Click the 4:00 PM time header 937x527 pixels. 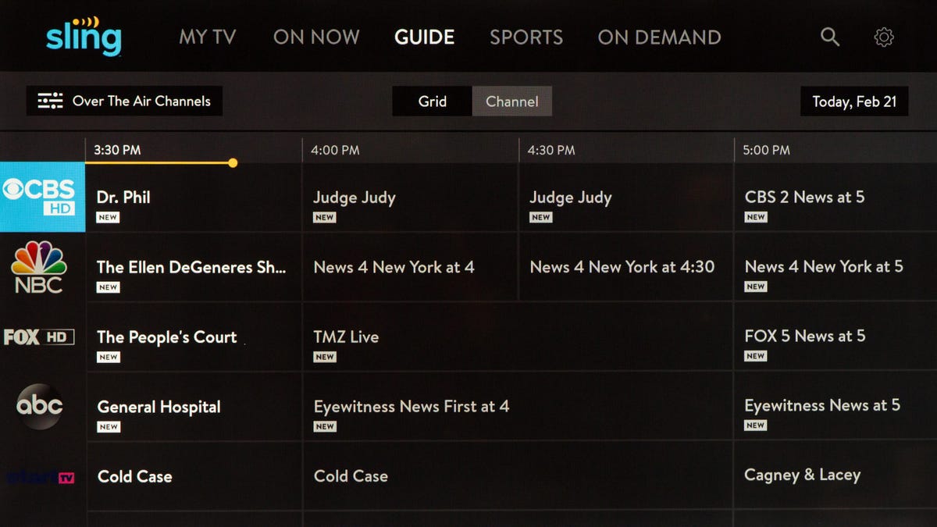(335, 150)
